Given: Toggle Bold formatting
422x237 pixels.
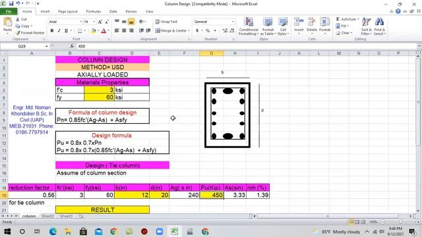Looking at the screenshot, I should pos(52,31).
